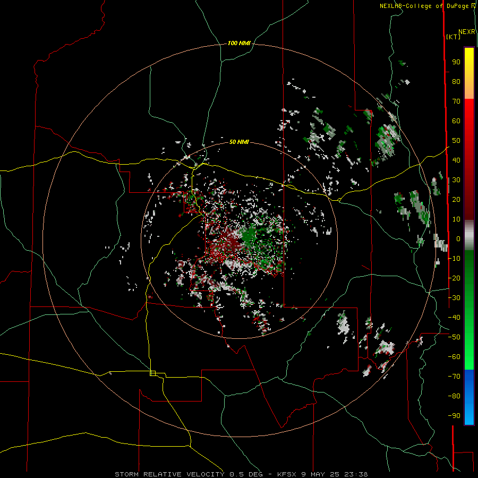Click the NEXR label at top right
Viewport: 478px width, 478px height.
click(467, 32)
